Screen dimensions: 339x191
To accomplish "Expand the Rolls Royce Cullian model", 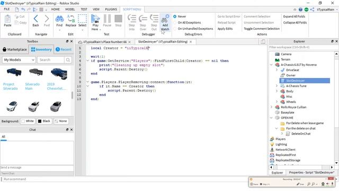I will (x=271, y=107).
